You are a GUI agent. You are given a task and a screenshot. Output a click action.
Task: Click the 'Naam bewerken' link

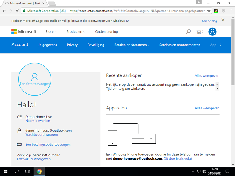click(38, 121)
